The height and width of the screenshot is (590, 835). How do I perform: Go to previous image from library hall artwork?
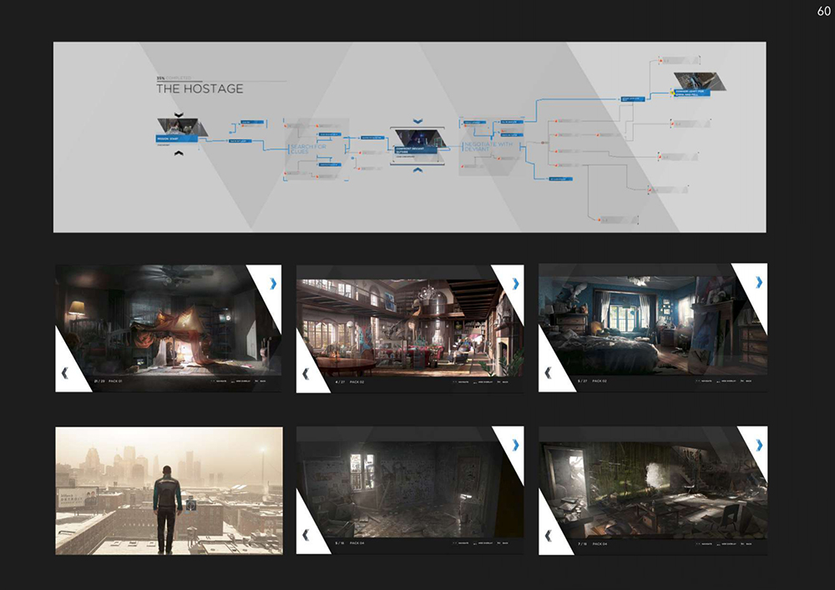pyautogui.click(x=306, y=373)
